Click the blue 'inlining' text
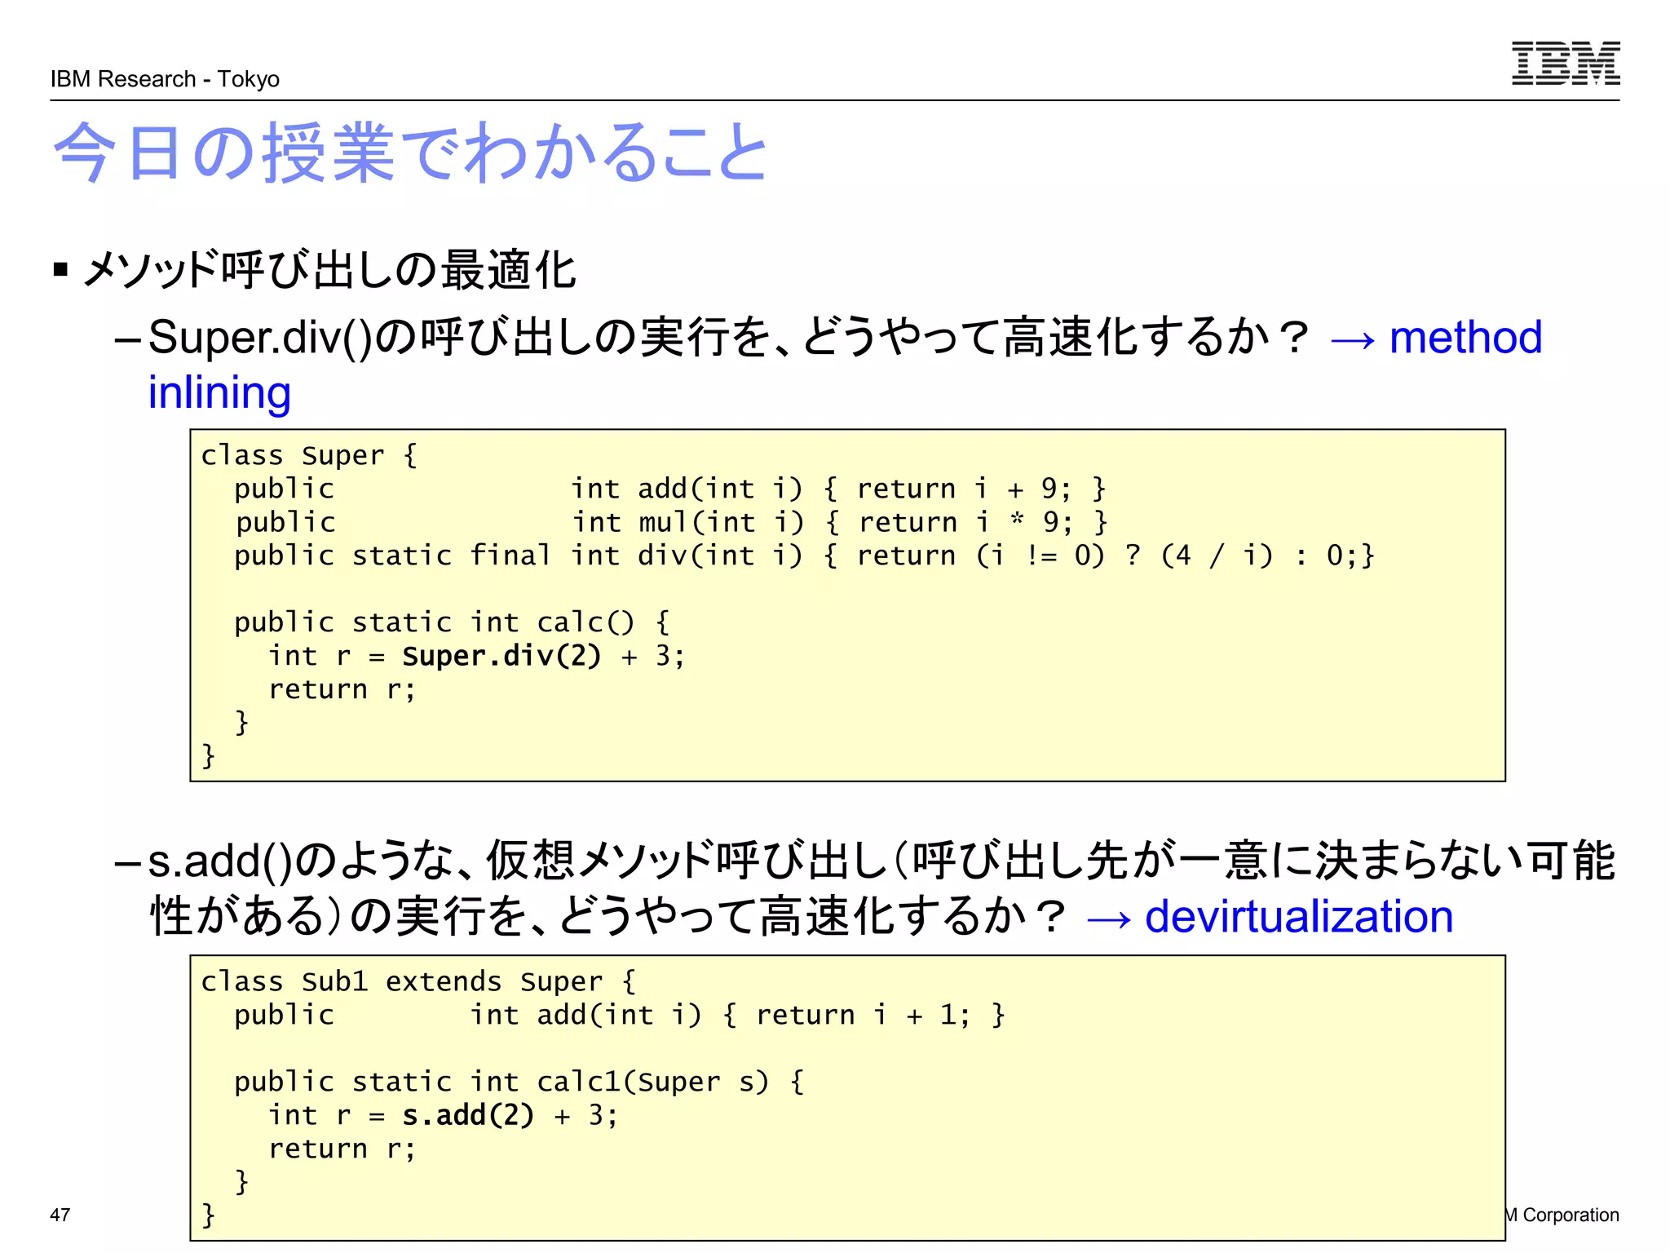 point(219,393)
